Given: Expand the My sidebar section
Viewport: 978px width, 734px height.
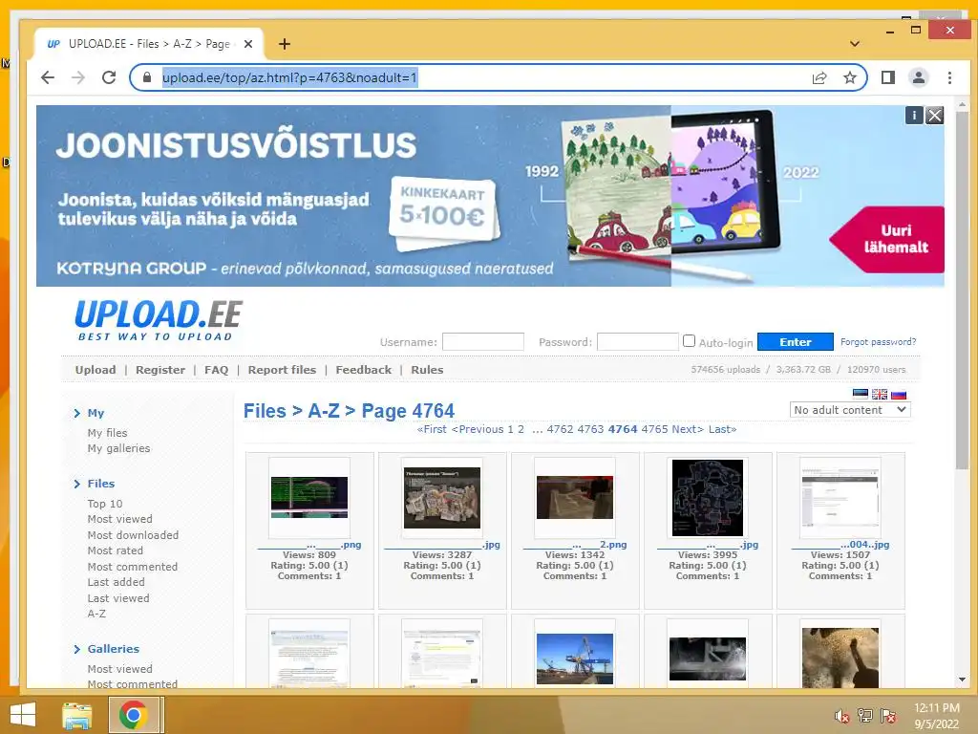Looking at the screenshot, I should (x=96, y=413).
